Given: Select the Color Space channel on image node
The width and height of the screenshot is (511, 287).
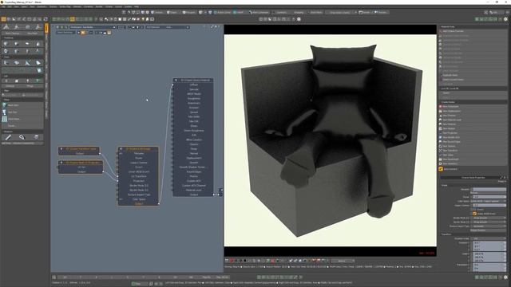Looking at the screenshot, I should [138, 199].
